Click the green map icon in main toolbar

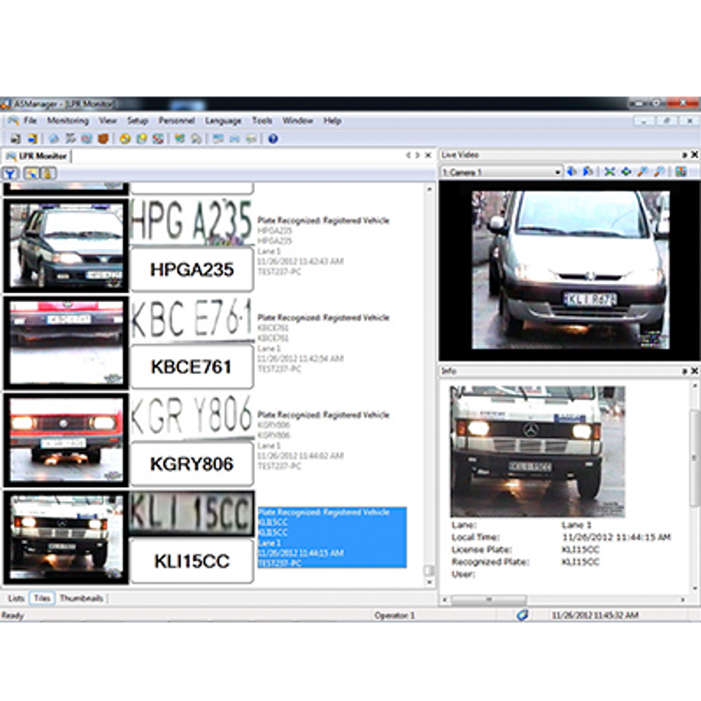(x=180, y=139)
